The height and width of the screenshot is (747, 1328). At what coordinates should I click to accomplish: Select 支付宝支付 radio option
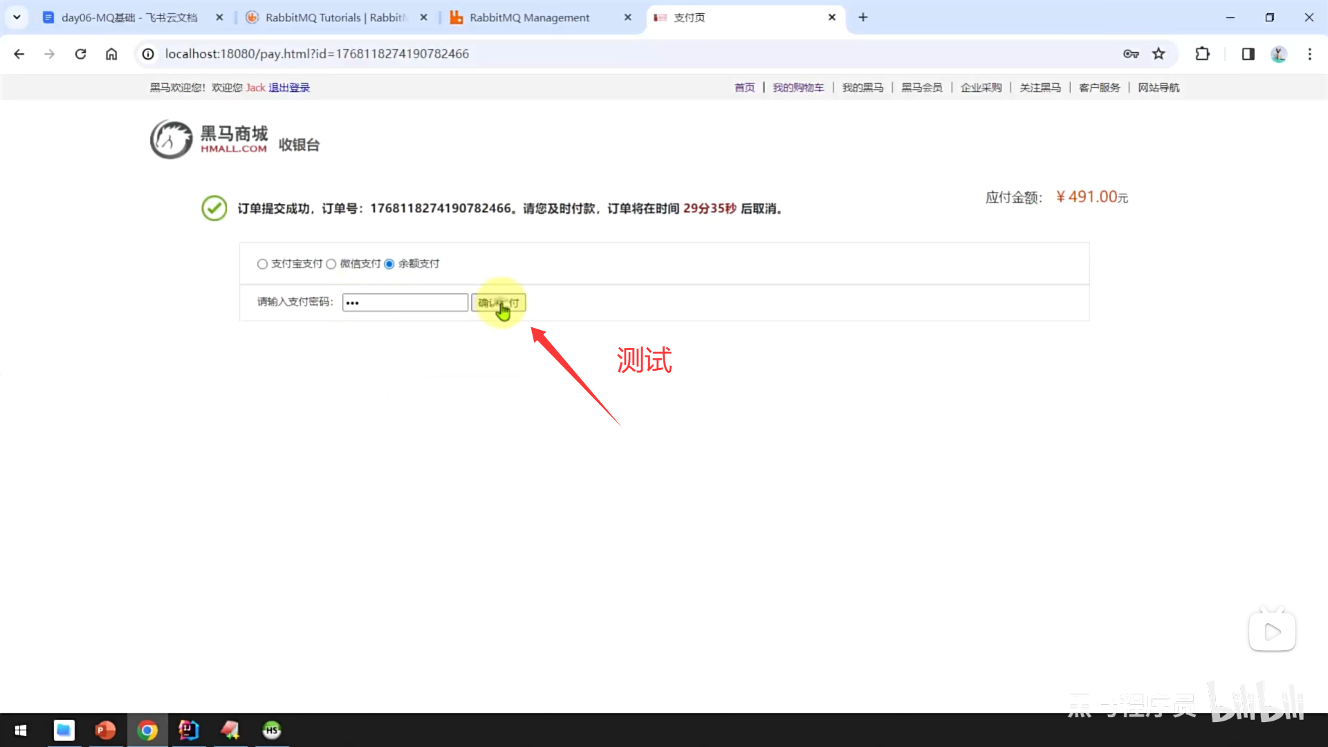(x=262, y=264)
